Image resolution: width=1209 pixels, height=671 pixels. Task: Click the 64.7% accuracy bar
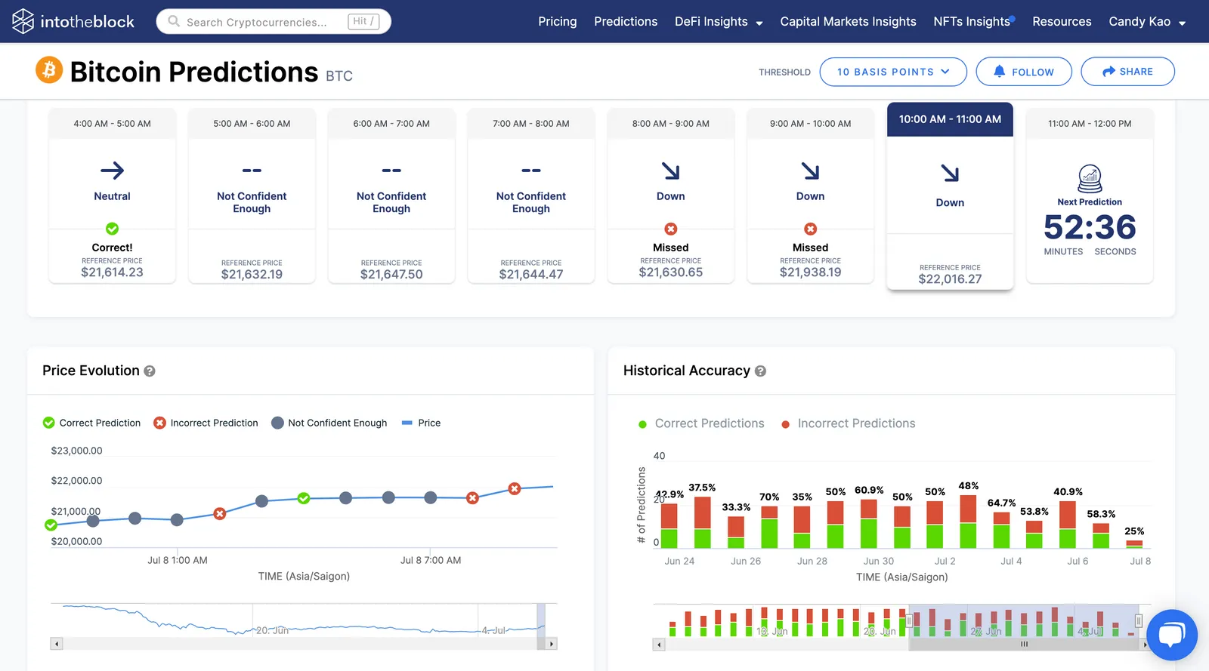1002,530
